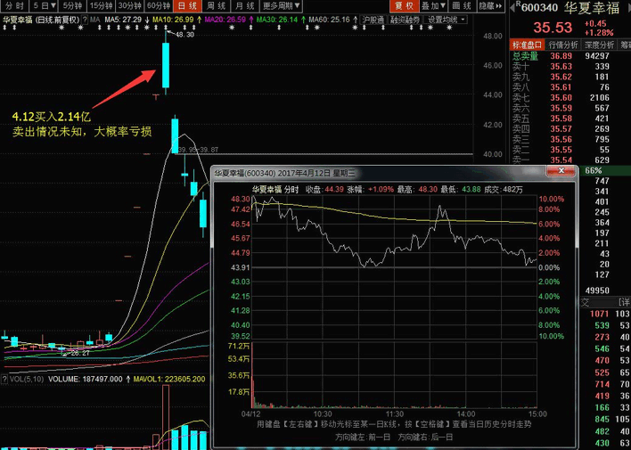This screenshot has height=450, width=631.
Task: Click the 方向键右:后一日 hint text
Action: (425, 438)
